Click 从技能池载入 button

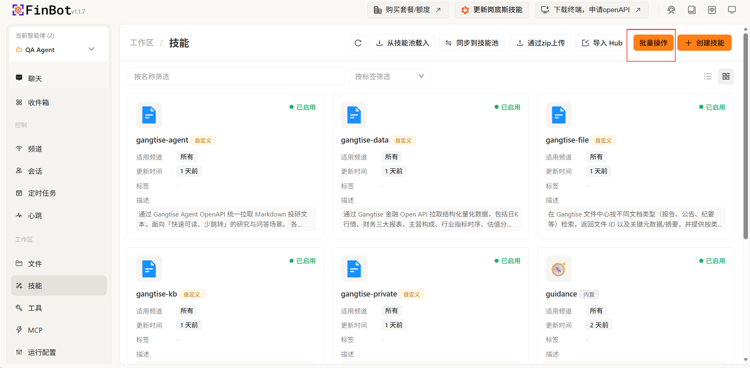(x=402, y=43)
